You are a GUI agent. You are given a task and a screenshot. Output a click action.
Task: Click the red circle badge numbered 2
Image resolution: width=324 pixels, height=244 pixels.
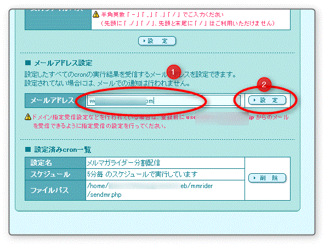click(x=264, y=84)
